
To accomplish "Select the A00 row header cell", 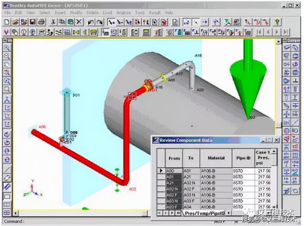I will [161, 171].
